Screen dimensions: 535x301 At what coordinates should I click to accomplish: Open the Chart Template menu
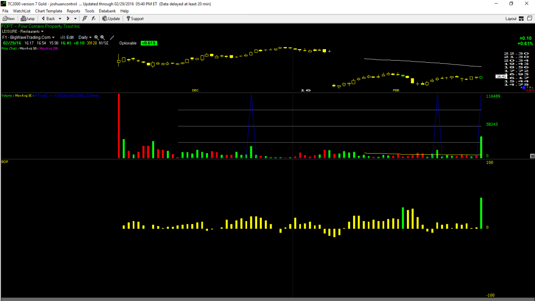(49, 11)
